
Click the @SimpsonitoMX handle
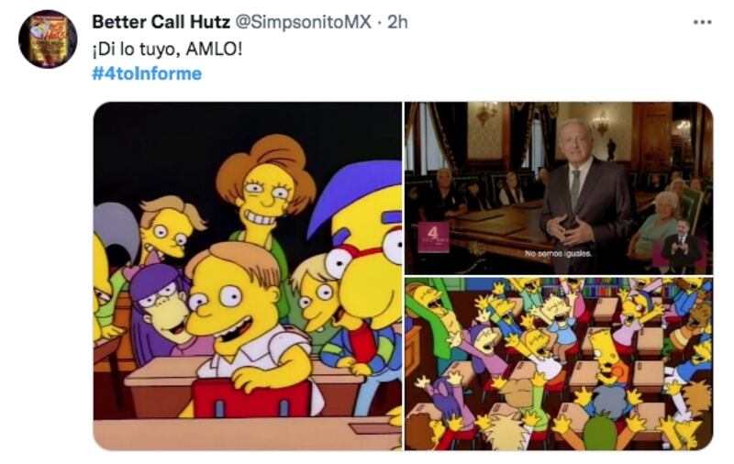303,22
